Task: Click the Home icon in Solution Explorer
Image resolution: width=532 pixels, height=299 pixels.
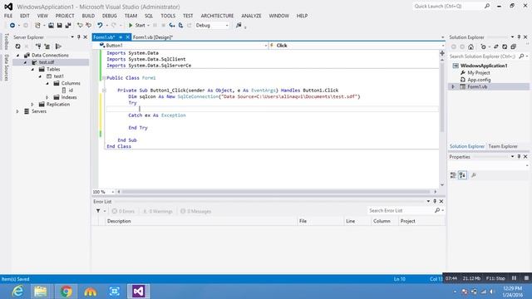Action: click(x=470, y=47)
